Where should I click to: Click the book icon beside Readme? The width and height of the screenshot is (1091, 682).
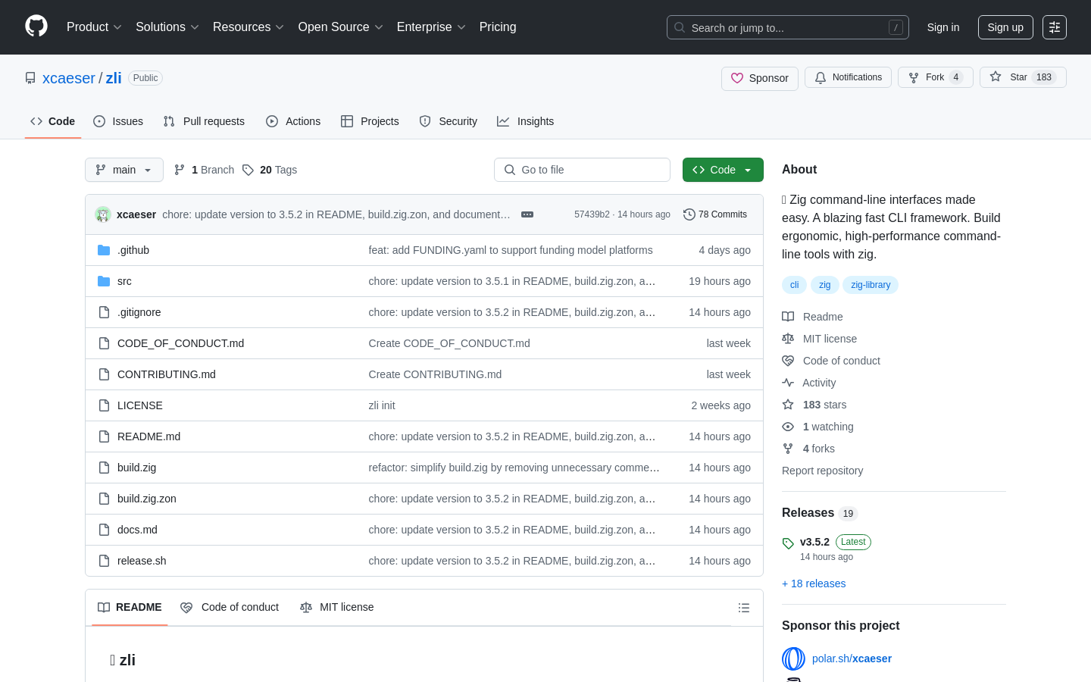click(x=788, y=317)
